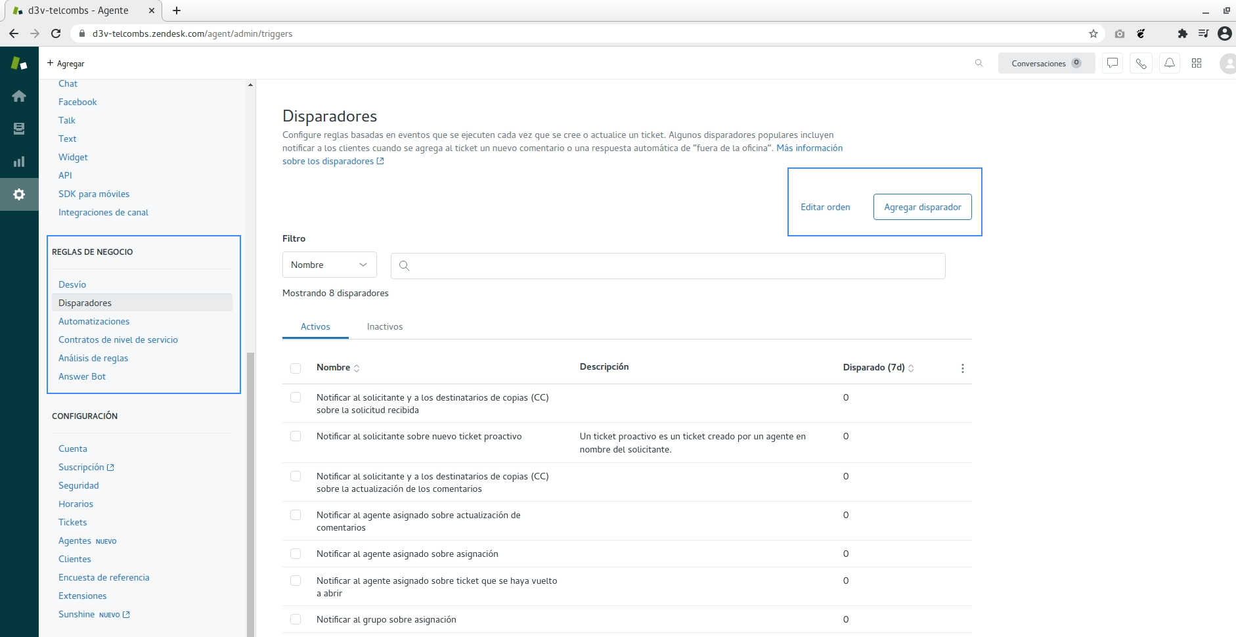This screenshot has width=1236, height=637.
Task: Open the Chrome profile account icon
Action: pos(1224,33)
